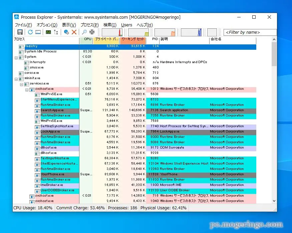
Task: Open the オプション(O) menu
Action: point(47,25)
